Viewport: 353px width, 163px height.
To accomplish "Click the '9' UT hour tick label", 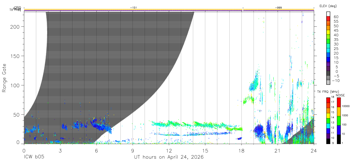I will [133, 150].
